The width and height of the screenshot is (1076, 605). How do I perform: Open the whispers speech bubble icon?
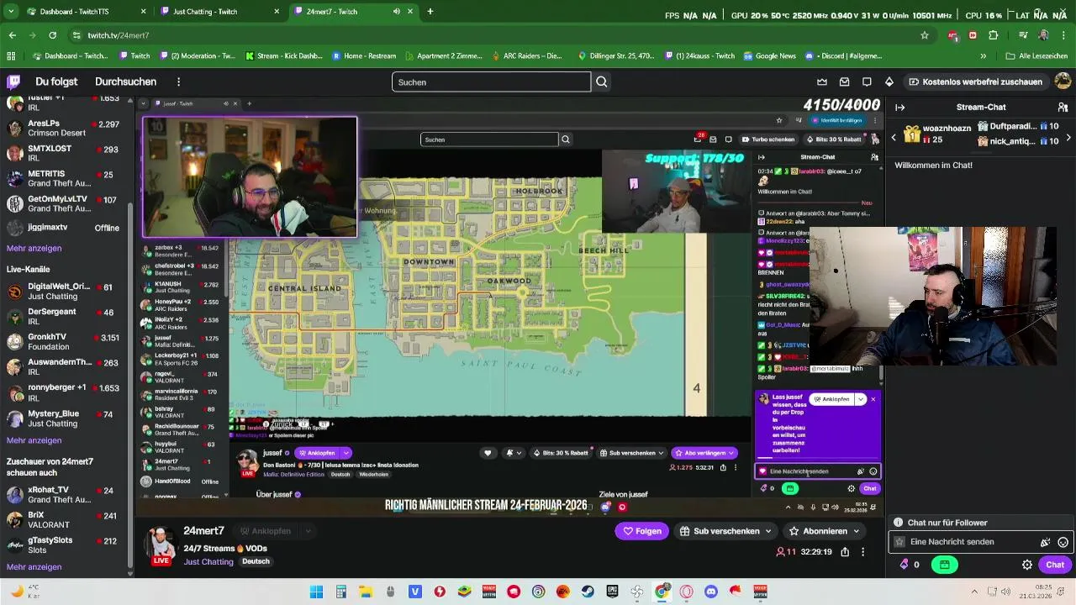tap(867, 82)
